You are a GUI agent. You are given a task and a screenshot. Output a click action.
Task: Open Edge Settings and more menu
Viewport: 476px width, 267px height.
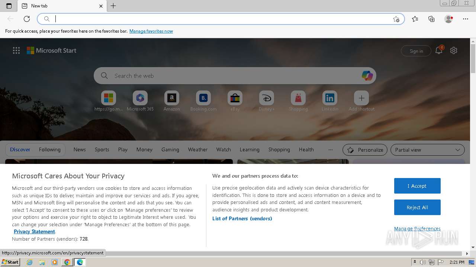point(466,19)
